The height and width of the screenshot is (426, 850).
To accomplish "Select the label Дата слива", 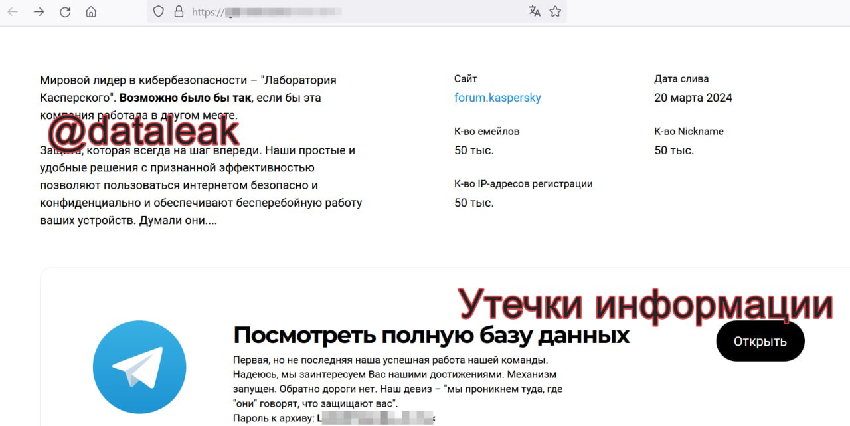I will (x=681, y=79).
